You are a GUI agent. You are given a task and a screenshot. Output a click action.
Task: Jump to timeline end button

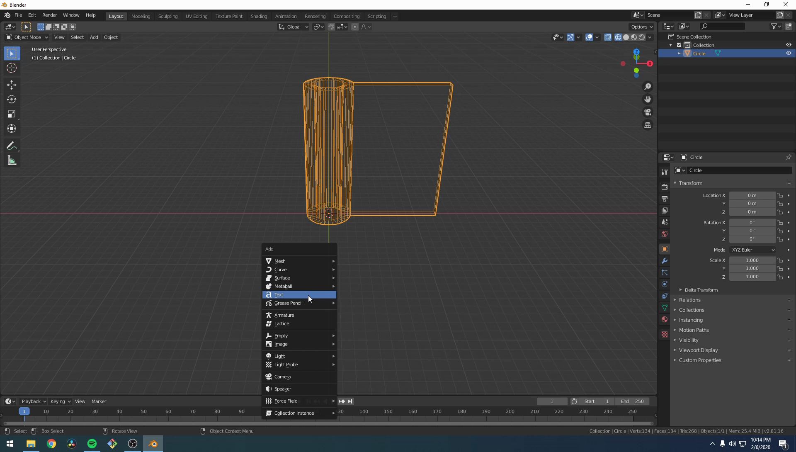[x=350, y=401]
